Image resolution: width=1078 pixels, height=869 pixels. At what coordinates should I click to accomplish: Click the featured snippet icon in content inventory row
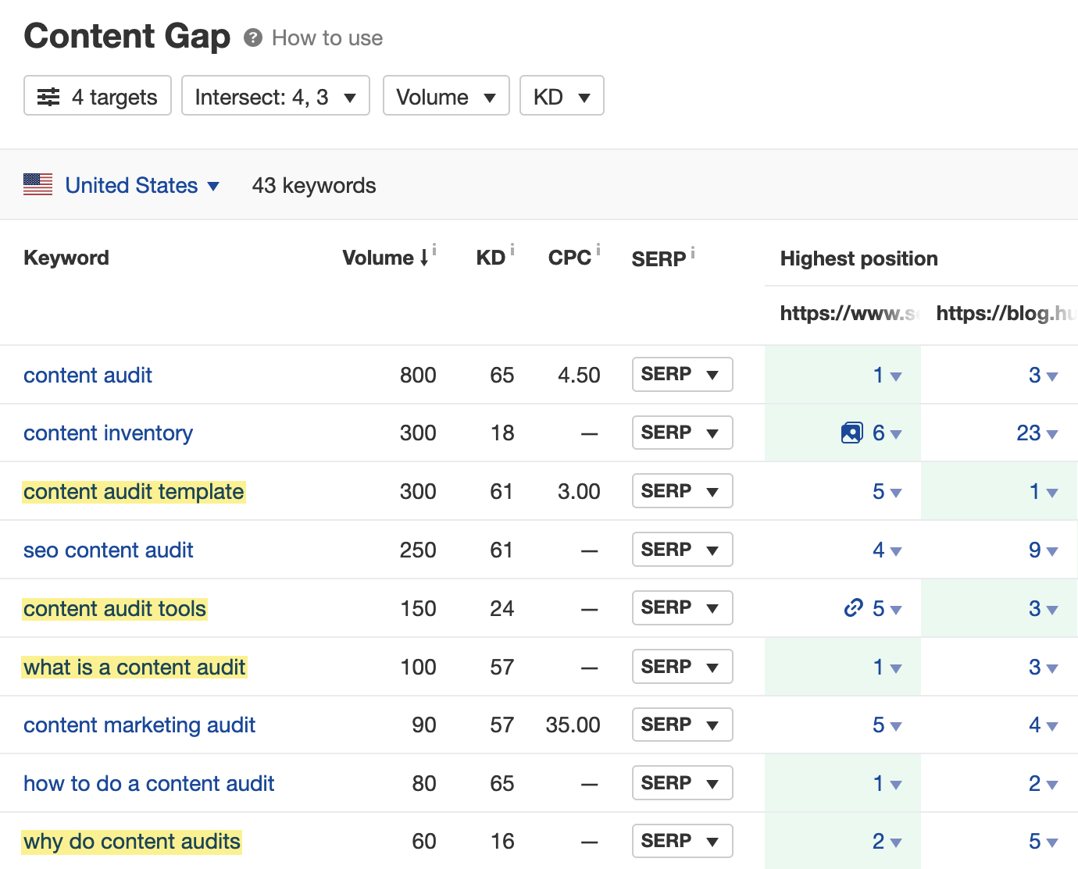pyautogui.click(x=853, y=432)
